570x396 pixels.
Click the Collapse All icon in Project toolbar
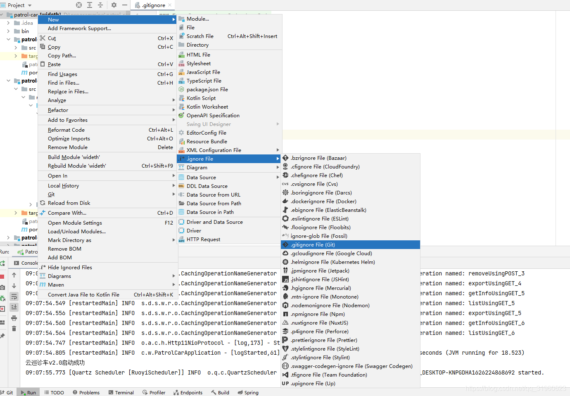[100, 5]
